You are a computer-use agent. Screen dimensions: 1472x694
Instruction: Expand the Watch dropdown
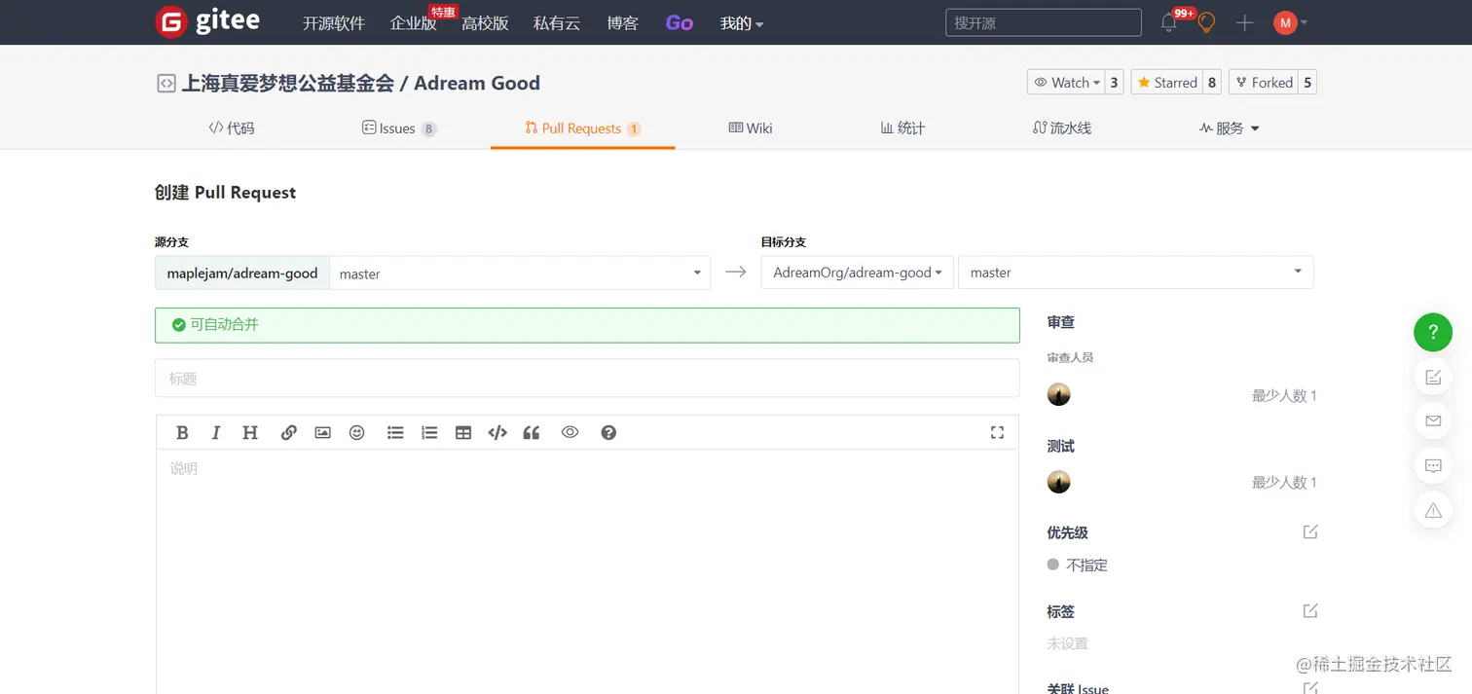1066,83
